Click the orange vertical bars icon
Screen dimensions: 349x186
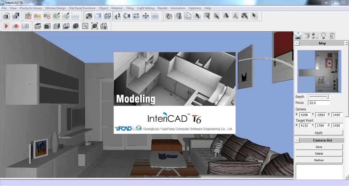pyautogui.click(x=38, y=16)
